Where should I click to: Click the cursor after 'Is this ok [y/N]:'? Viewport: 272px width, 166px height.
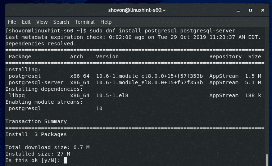65,160
